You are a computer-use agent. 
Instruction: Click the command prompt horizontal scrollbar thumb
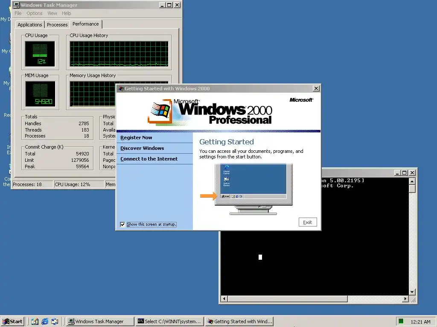click(x=287, y=299)
